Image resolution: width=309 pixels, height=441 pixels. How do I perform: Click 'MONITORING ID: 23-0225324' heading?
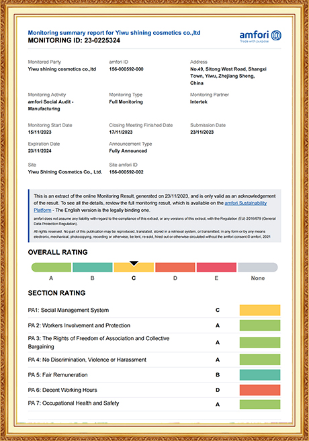tap(74, 40)
